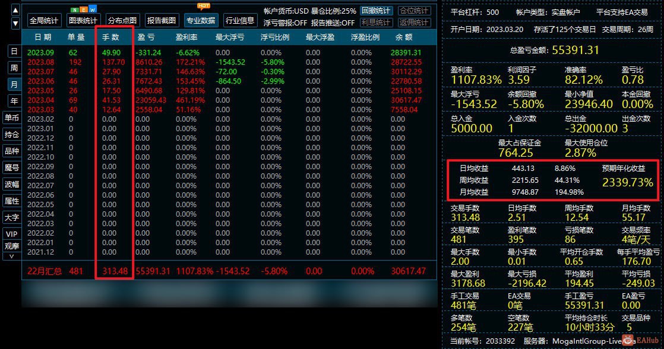This screenshot has width=664, height=349.
Task: Select the 2023.05 row date cell
Action: point(40,91)
